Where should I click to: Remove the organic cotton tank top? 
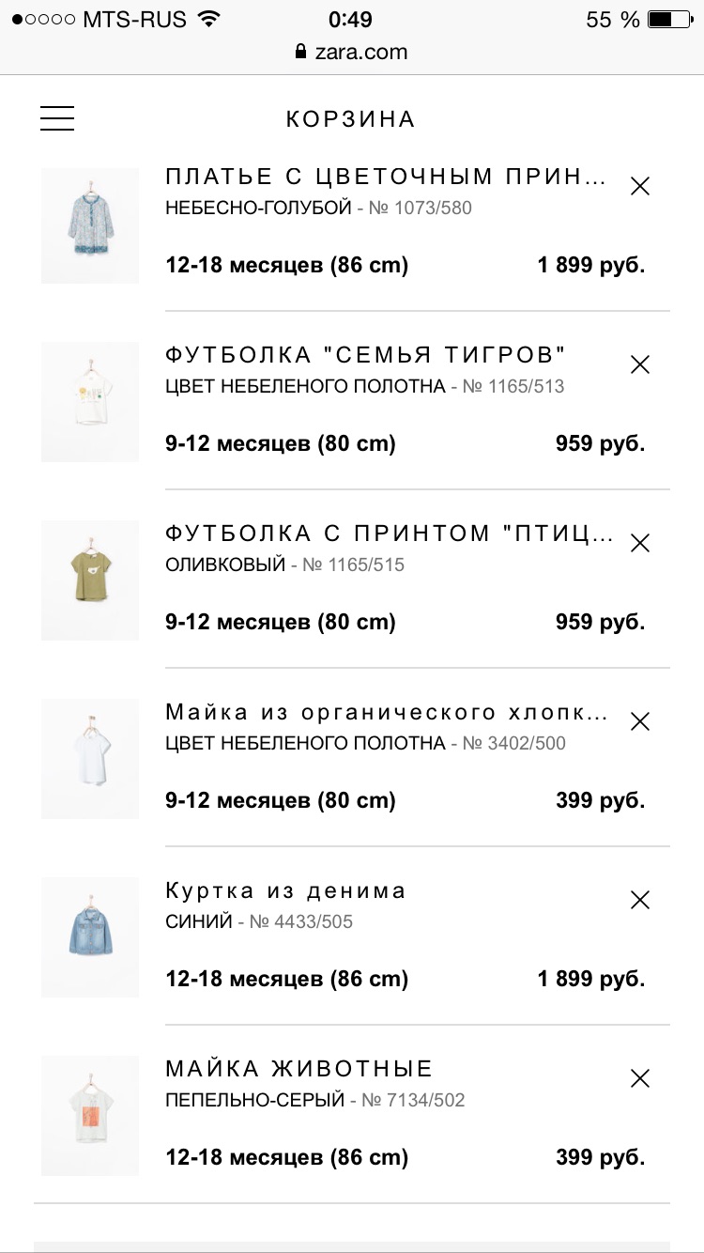[x=640, y=721]
